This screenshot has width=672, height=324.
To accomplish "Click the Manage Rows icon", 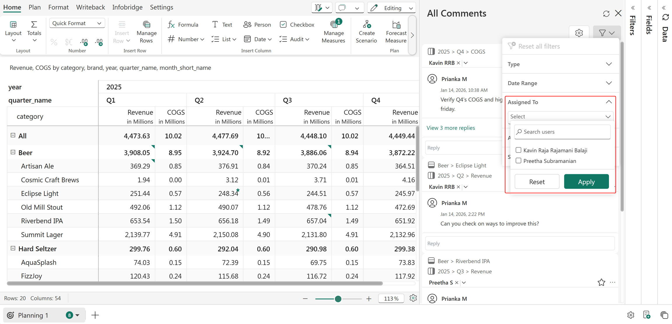I will [x=146, y=24].
